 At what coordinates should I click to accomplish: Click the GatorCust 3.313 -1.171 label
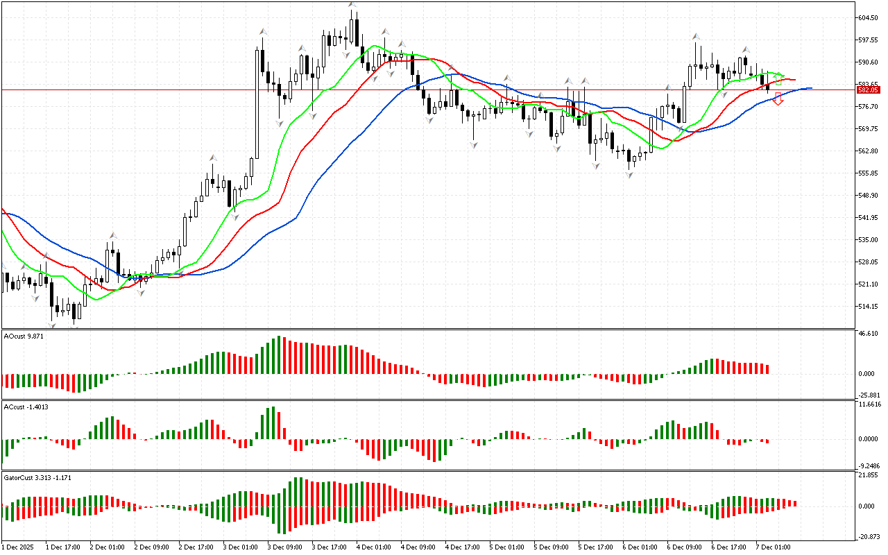[37, 478]
